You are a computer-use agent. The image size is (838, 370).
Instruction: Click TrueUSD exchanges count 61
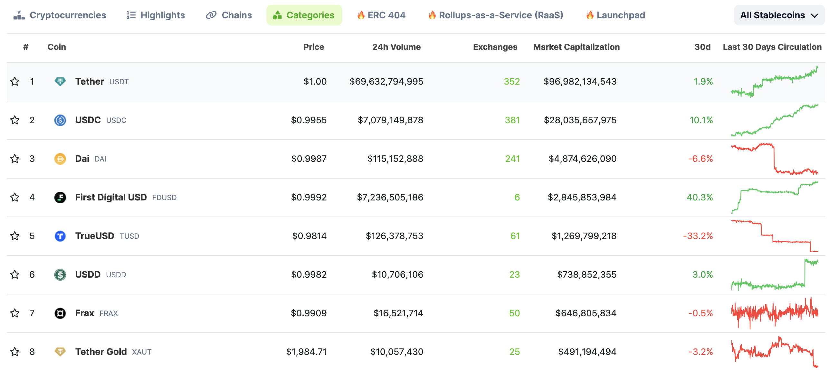[x=515, y=236]
